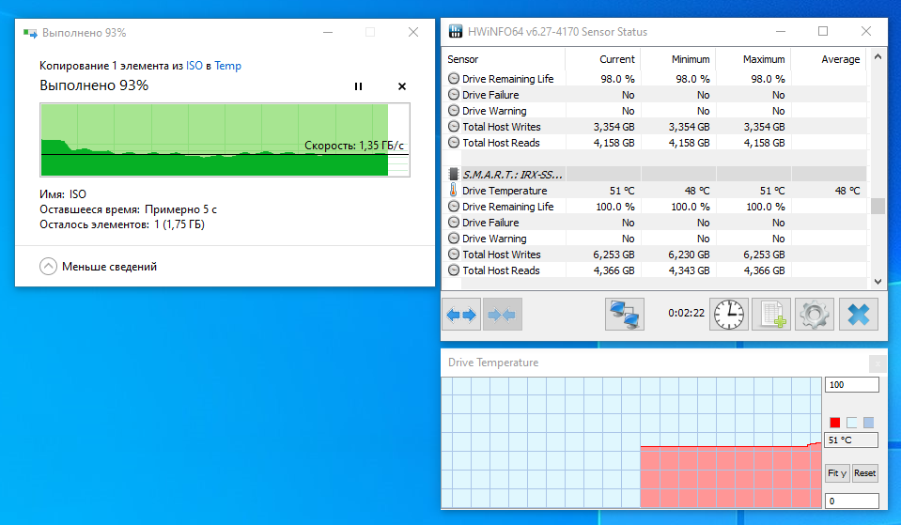The height and width of the screenshot is (525, 901).
Task: Click the thermometer icon for Drive Temperature
Action: [x=454, y=190]
